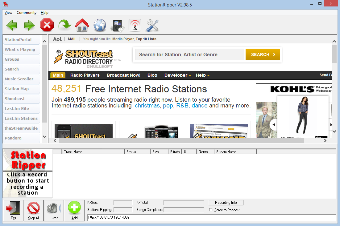Screen dimensions: 340x226
Task: Click the station URL input field
Action: 211,217
